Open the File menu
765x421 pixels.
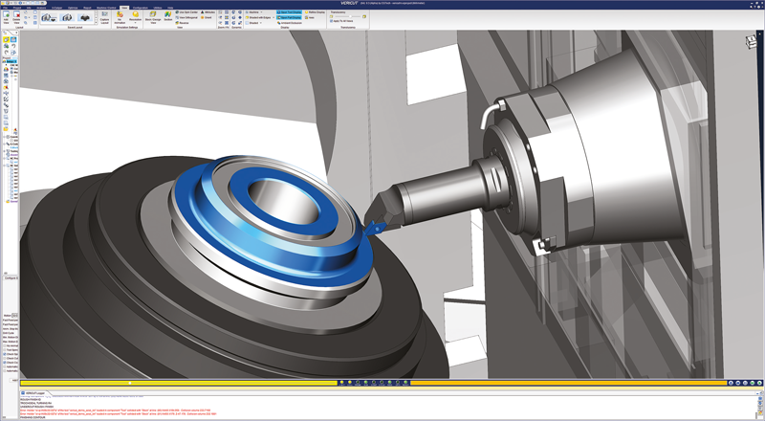point(6,8)
